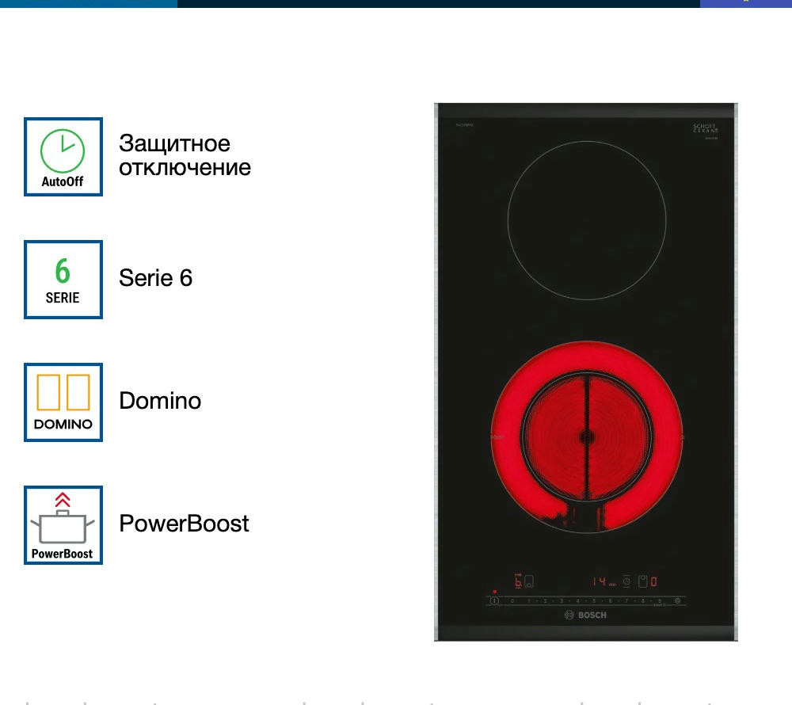The width and height of the screenshot is (792, 705).
Task: Click the 'Защитное отключение' label
Action: [185, 155]
